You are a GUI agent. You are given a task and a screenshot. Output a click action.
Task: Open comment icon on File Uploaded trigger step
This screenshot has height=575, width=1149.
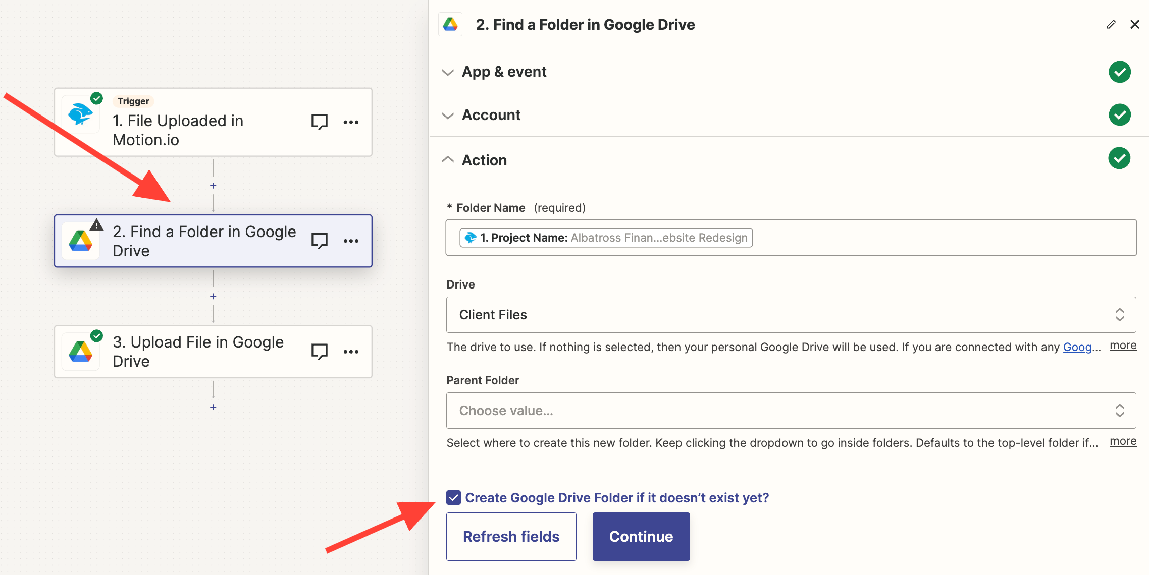(319, 122)
